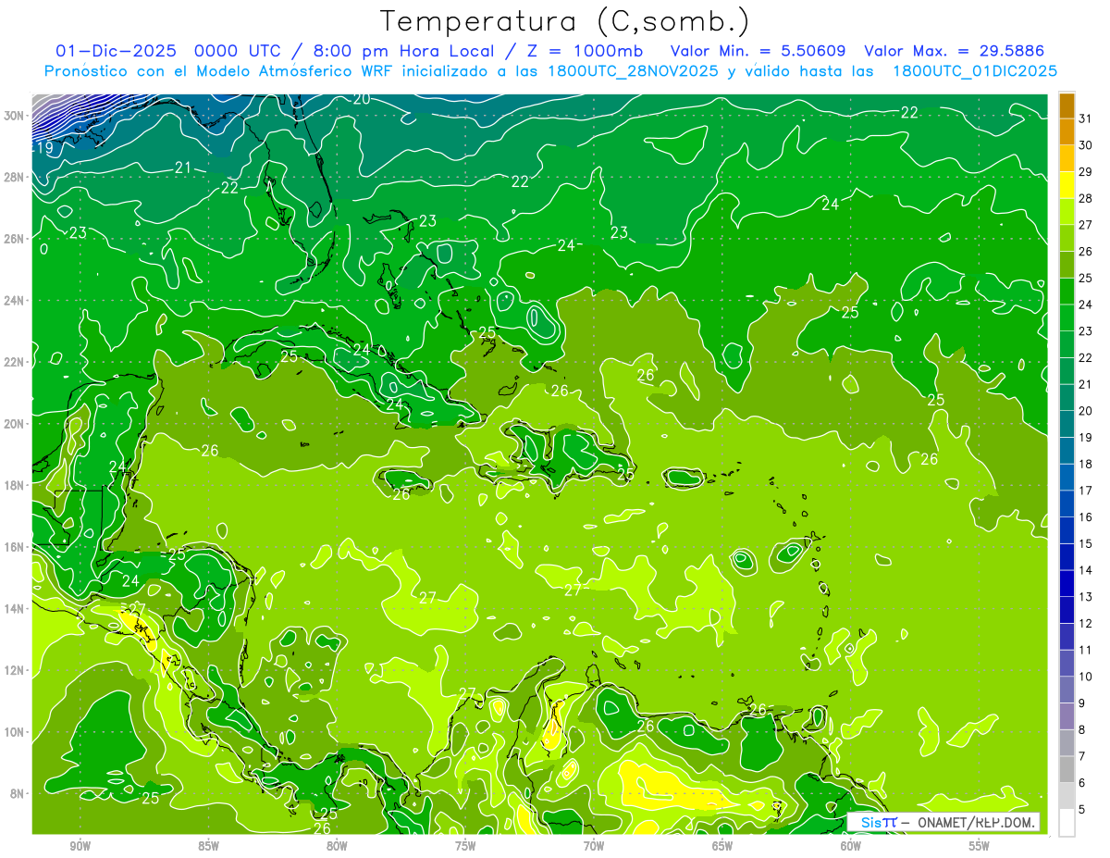Click the latitude axis label "26N"
The width and height of the screenshot is (1110, 858).
click(x=15, y=239)
